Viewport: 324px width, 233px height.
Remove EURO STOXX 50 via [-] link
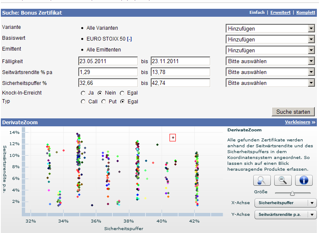click(x=129, y=39)
